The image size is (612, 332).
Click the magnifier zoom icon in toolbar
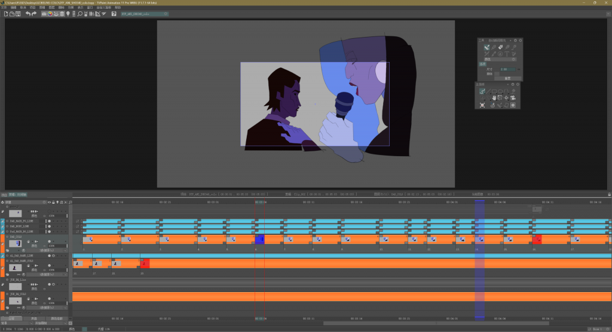point(80,13)
